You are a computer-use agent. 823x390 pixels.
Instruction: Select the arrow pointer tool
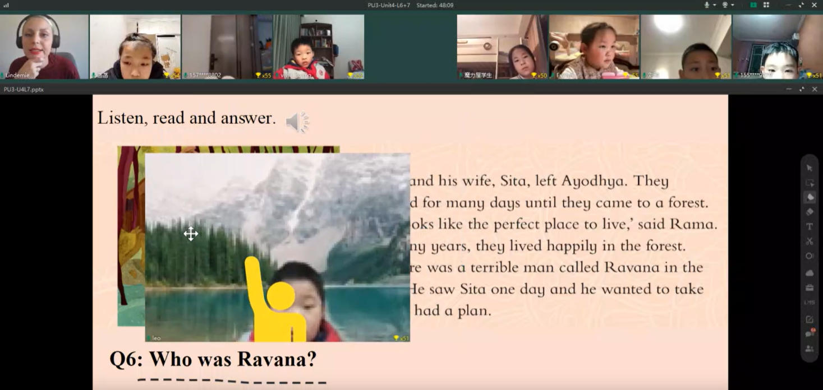[809, 168]
